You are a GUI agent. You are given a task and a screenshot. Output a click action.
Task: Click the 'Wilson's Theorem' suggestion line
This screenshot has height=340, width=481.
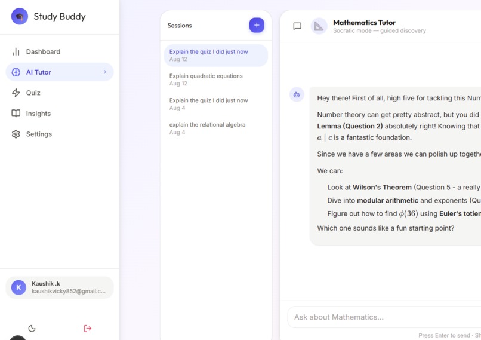(x=403, y=188)
